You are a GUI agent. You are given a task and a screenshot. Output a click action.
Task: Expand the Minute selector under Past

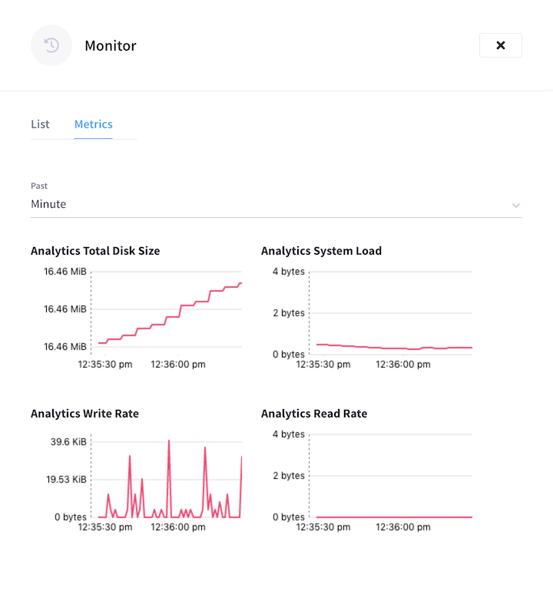[x=48, y=204]
